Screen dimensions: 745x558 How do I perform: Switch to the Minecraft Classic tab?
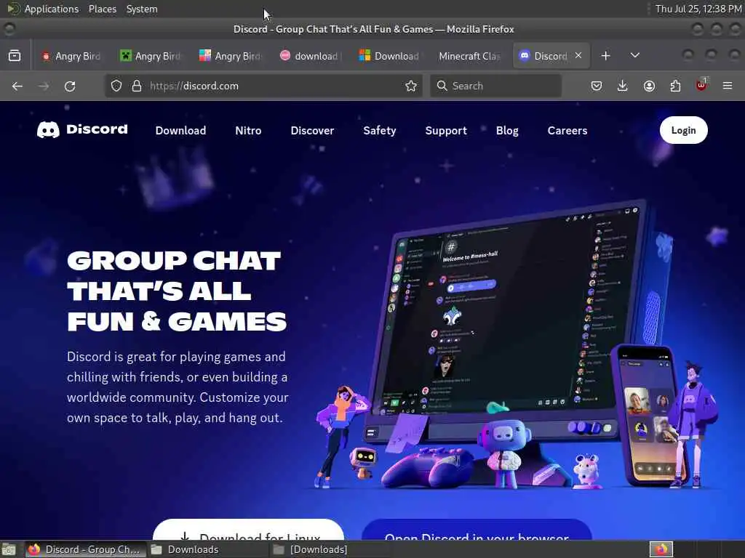pyautogui.click(x=470, y=56)
